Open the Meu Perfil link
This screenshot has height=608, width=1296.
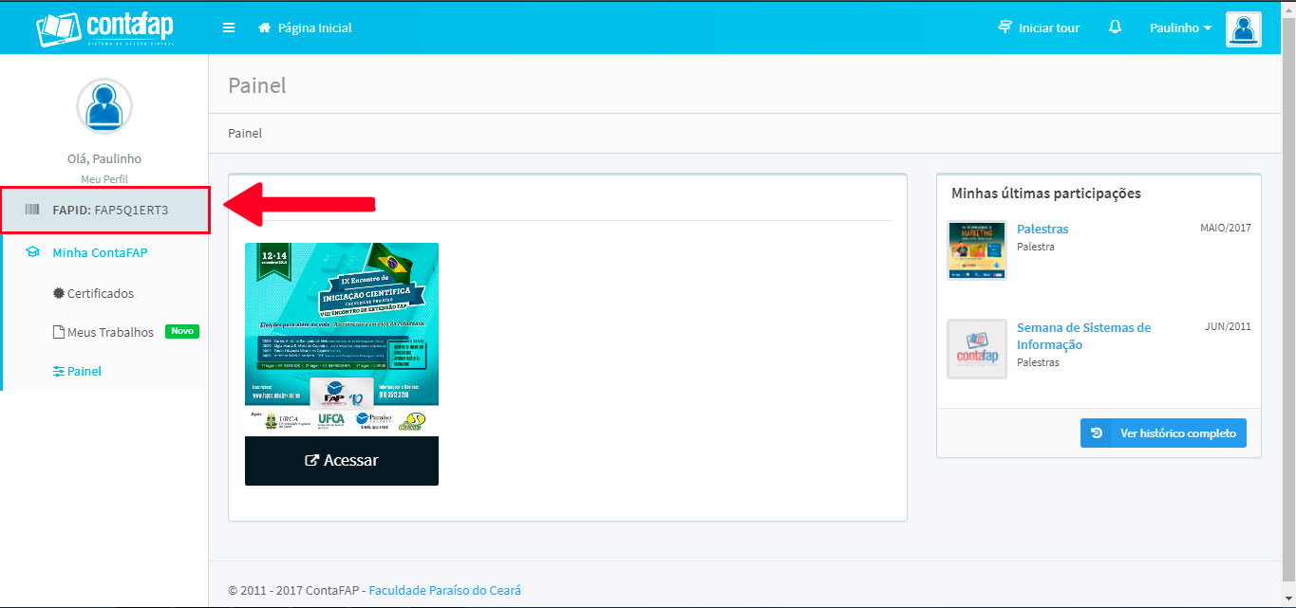coord(104,179)
